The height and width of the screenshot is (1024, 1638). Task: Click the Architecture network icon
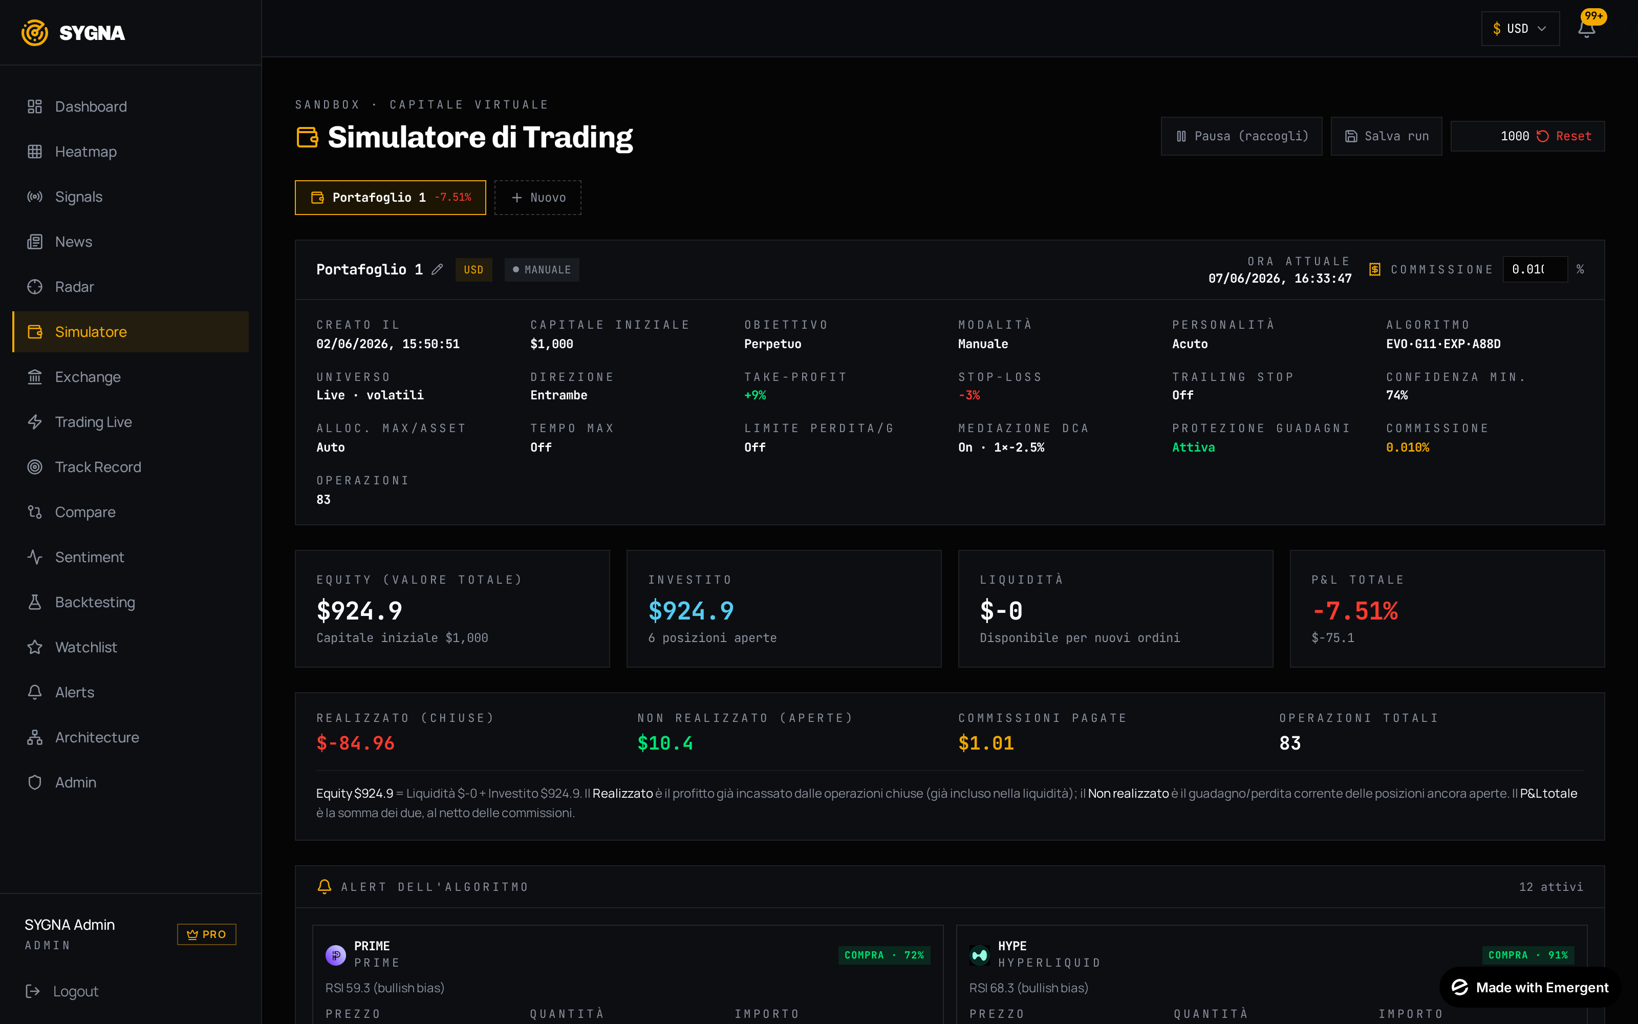point(34,737)
